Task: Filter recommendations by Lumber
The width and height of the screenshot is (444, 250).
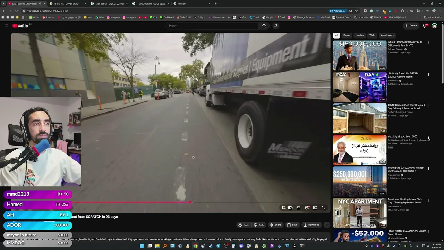Action: [x=360, y=35]
